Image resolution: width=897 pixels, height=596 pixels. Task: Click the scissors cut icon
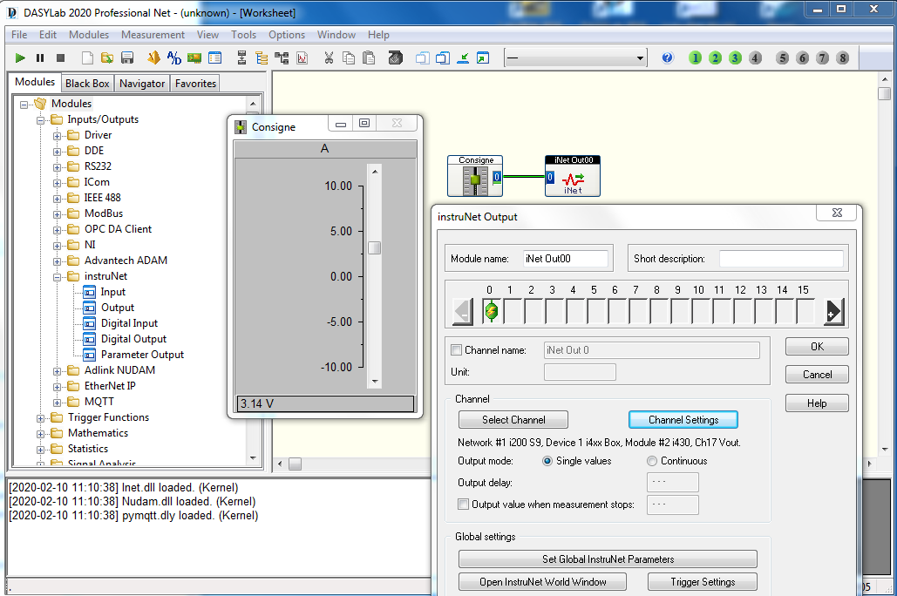(329, 58)
